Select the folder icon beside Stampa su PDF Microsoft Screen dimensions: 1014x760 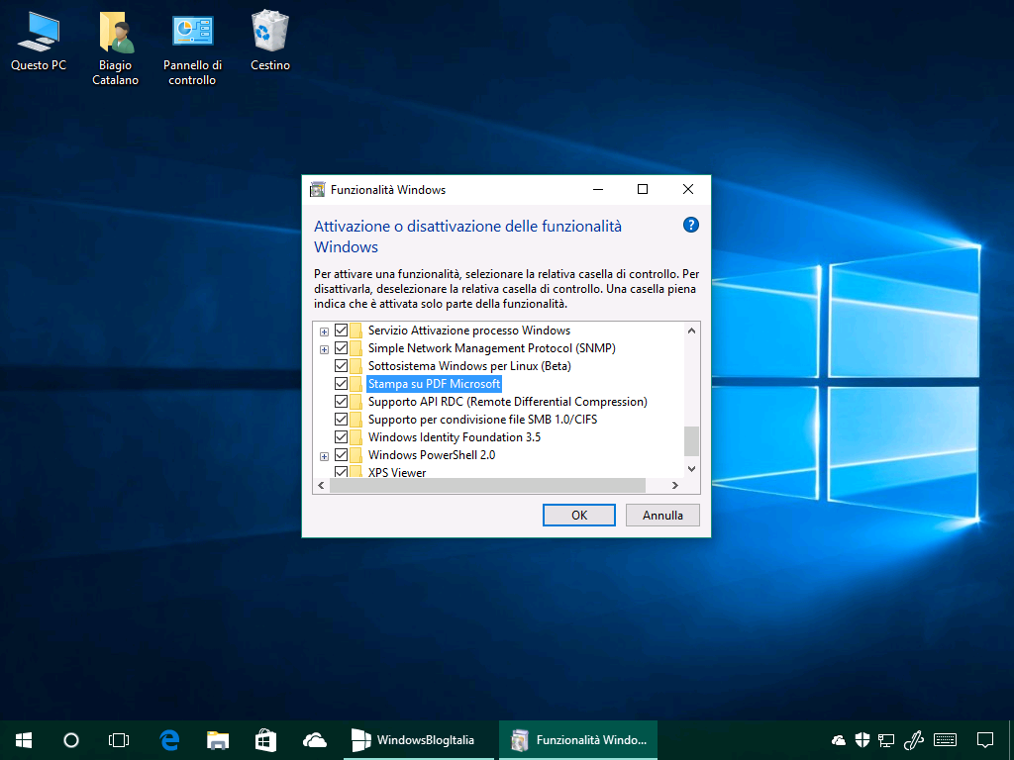[356, 384]
